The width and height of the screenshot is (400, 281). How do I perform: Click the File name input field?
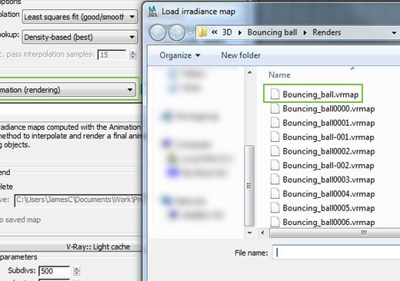[x=336, y=253]
